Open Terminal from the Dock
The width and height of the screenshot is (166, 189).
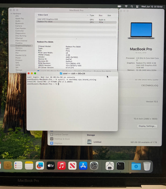pyautogui.click(x=120, y=166)
